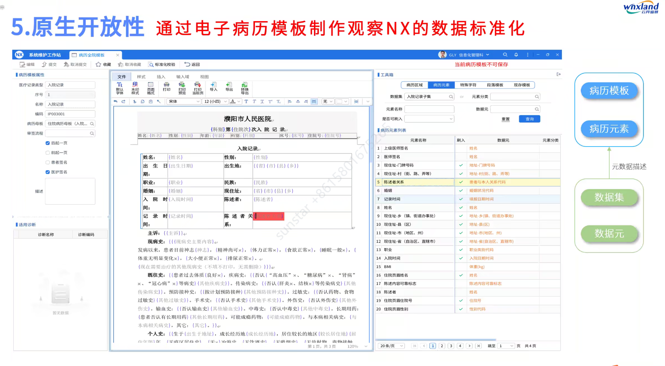
Task: Click the redo arrow in editor toolbar
Action: pyautogui.click(x=124, y=102)
